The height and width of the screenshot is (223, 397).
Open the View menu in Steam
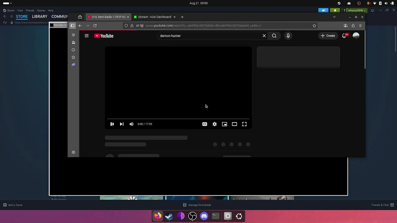tap(20, 11)
